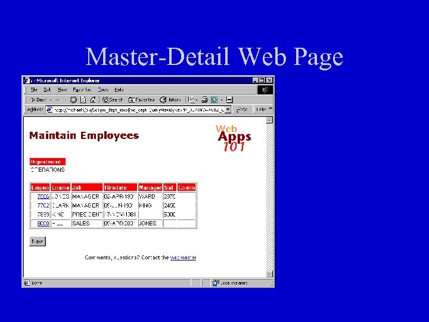Open the Edit menu
The height and width of the screenshot is (322, 429).
coord(47,89)
